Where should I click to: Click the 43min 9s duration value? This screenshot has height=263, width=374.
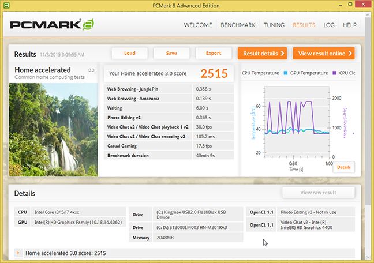205,156
